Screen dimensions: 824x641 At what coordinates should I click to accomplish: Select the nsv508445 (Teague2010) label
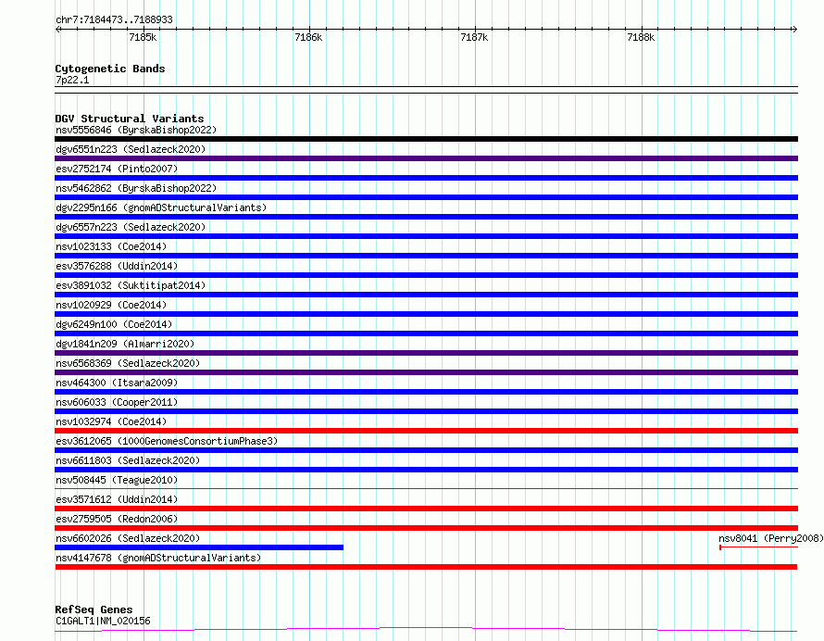click(117, 480)
